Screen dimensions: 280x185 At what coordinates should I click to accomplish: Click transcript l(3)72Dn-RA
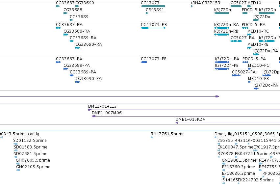(222, 28)
